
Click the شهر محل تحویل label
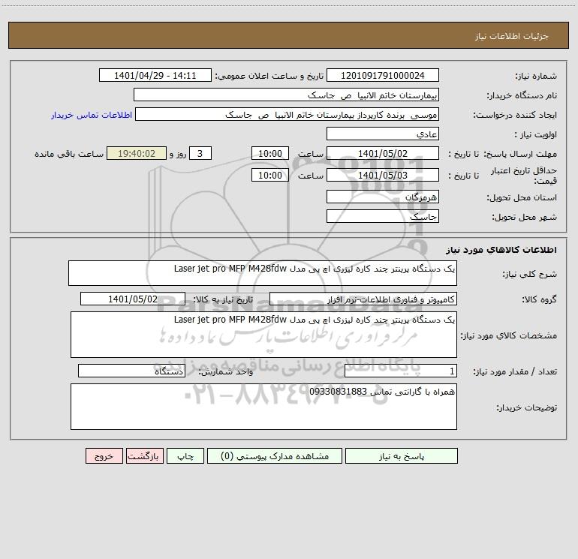[524, 217]
